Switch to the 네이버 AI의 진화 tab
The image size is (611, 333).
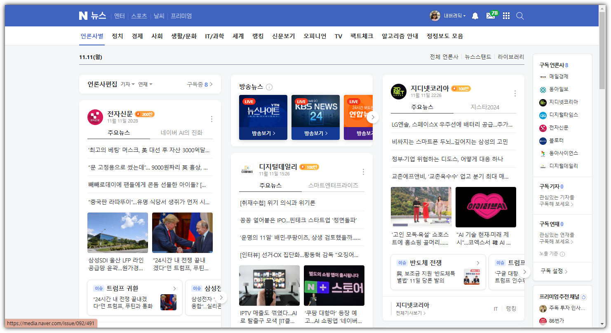pos(181,133)
